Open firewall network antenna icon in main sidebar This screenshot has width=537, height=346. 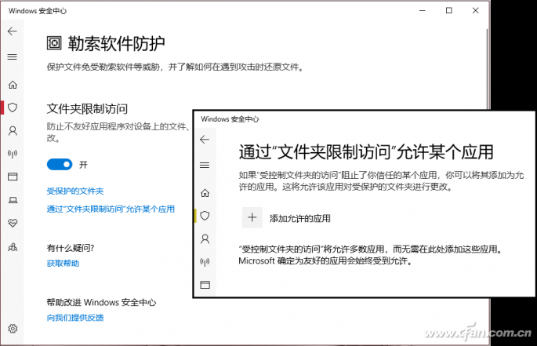click(13, 154)
